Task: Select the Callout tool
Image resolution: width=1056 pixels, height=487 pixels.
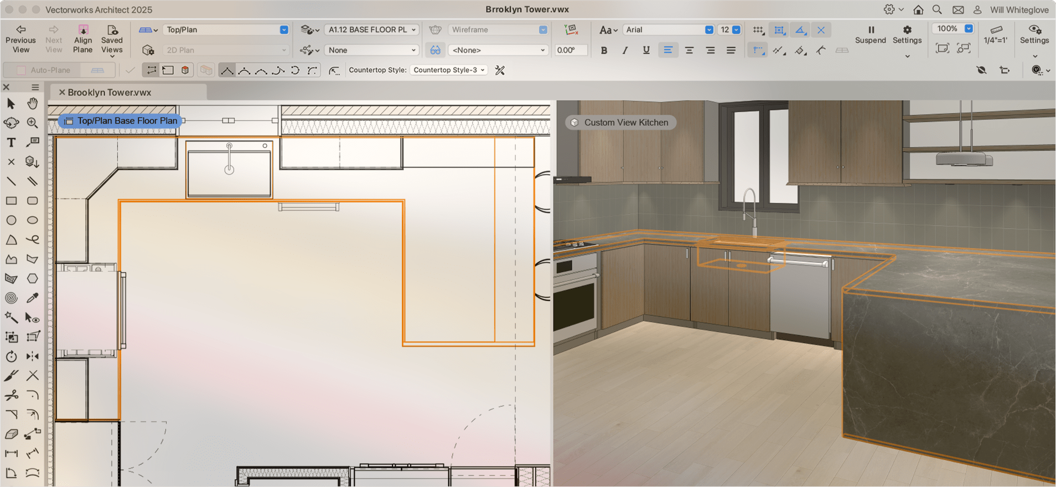Action: (x=33, y=142)
